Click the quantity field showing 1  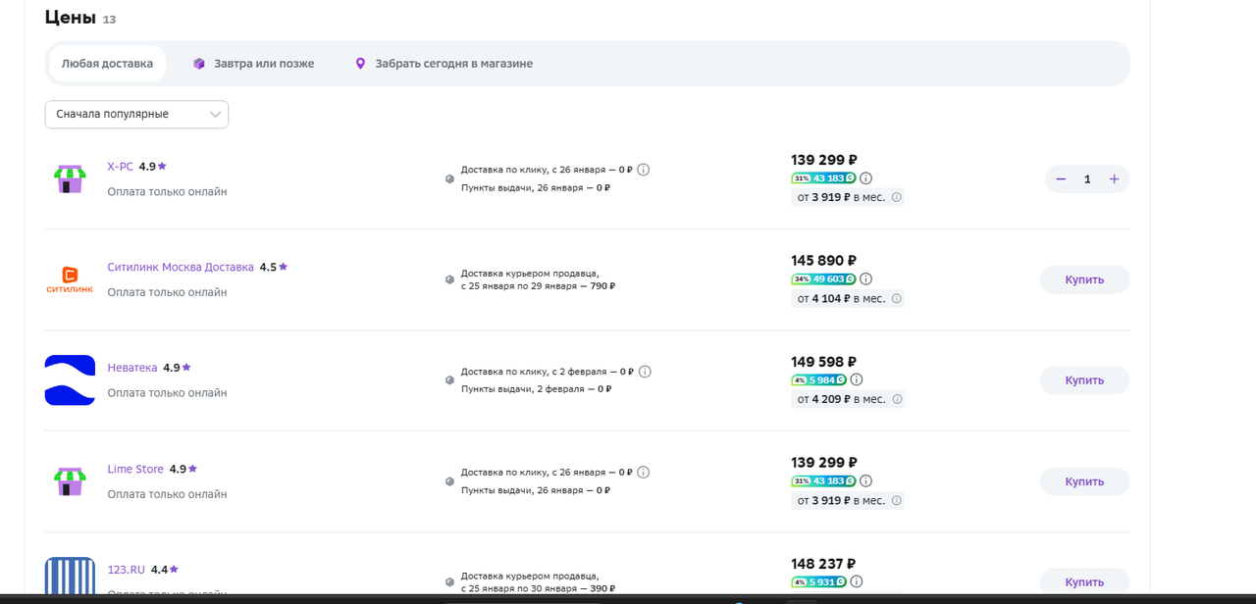click(x=1087, y=179)
